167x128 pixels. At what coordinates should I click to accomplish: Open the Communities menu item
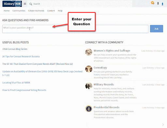(19, 11)
